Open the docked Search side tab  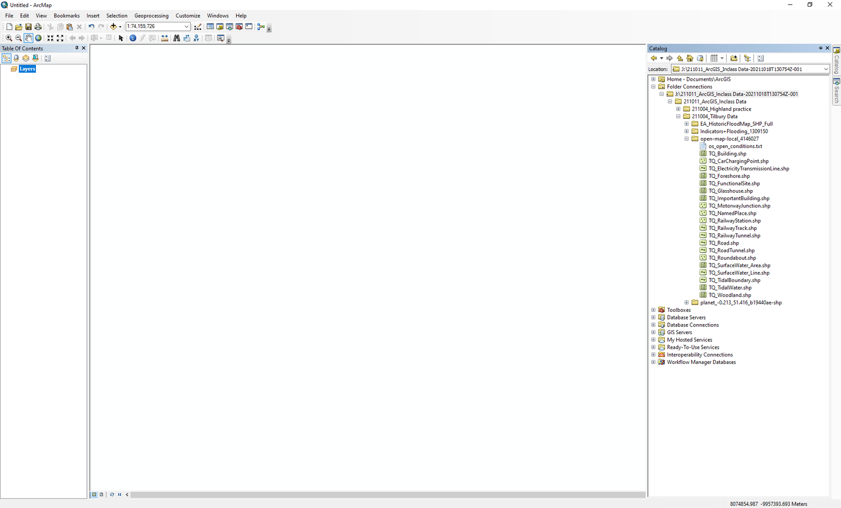[x=837, y=91]
